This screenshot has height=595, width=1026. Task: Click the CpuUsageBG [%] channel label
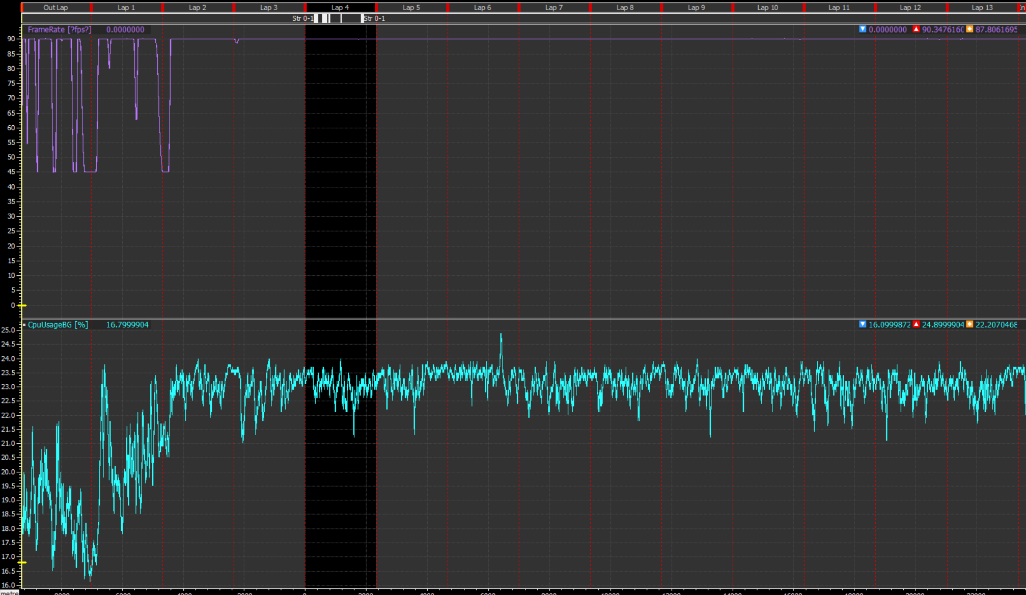click(58, 325)
